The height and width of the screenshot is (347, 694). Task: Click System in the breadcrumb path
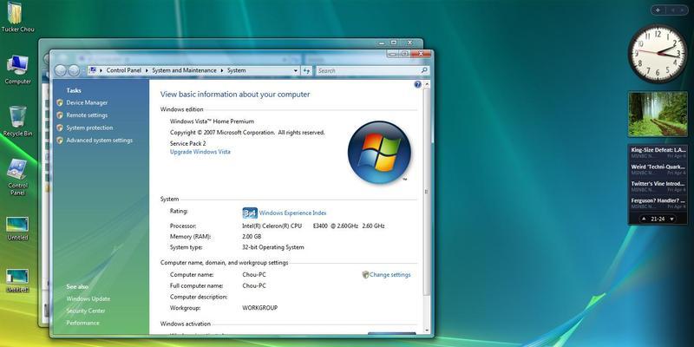pos(236,70)
